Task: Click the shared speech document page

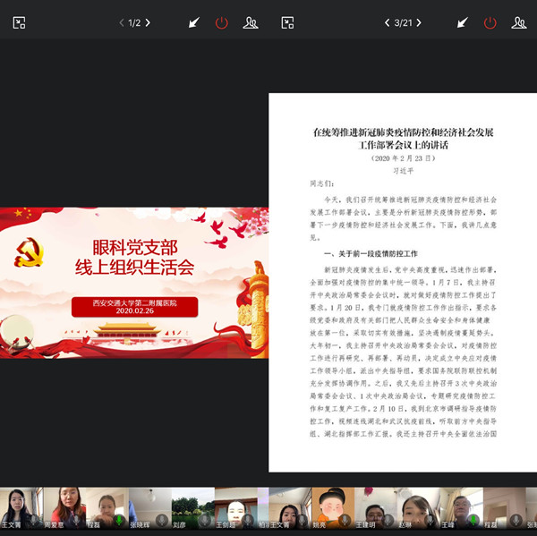Action: (402, 282)
